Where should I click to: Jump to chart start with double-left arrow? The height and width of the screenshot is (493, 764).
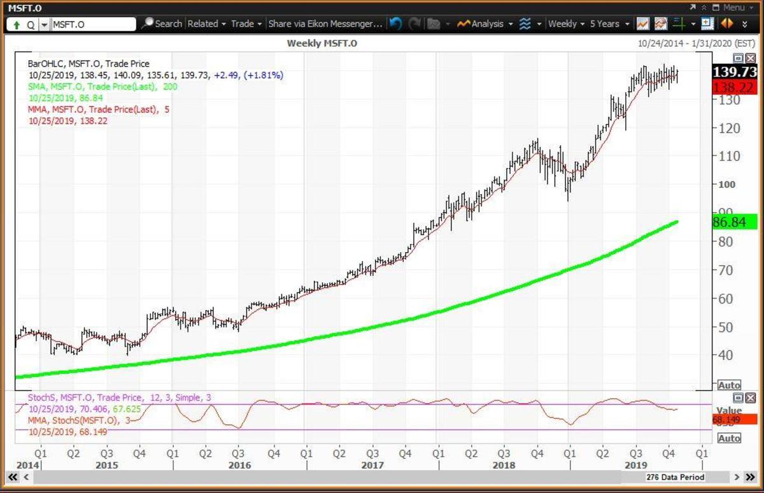click(x=12, y=477)
